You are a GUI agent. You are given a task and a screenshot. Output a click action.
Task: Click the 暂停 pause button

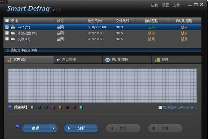pos(123,128)
